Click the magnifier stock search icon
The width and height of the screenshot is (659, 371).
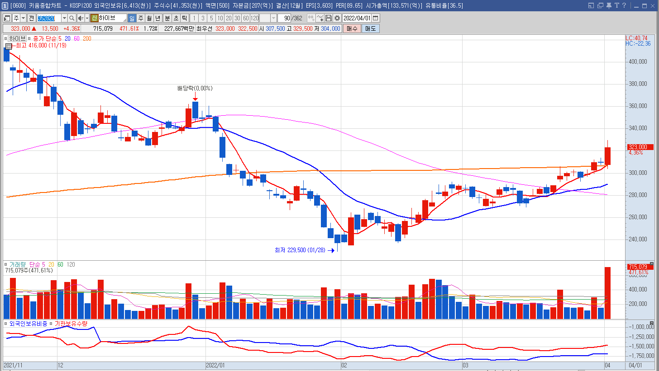tap(72, 18)
